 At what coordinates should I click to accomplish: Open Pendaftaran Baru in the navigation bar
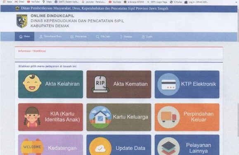[x=50, y=37]
